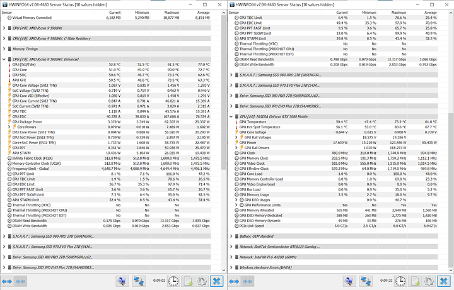Expand Drive: Samsung SSD 970 EVO Plus in right window

[x=231, y=106]
